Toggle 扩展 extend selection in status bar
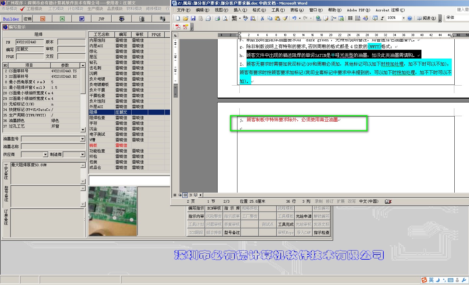 pos(341,201)
